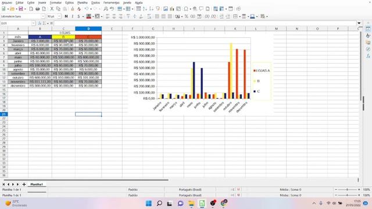Viewport: 372px width, 209px height.
Task: Expand the font size dropdown
Action: [59, 16]
